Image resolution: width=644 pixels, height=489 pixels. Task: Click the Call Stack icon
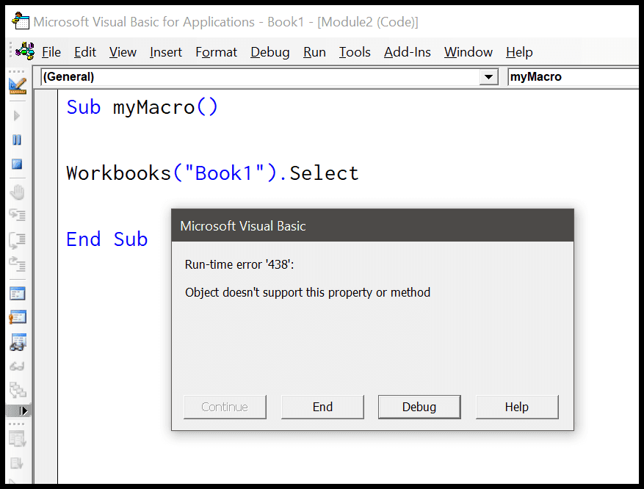pyautogui.click(x=18, y=390)
